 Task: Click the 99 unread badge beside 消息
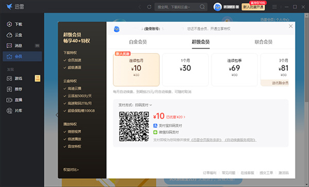coord(37,46)
